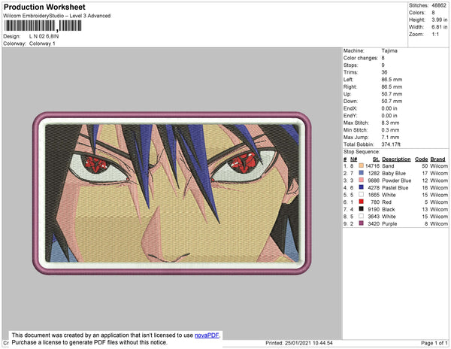Image resolution: width=451 pixels, height=349 pixels.
Task: Click the Stops value 9
Action: coord(383,65)
